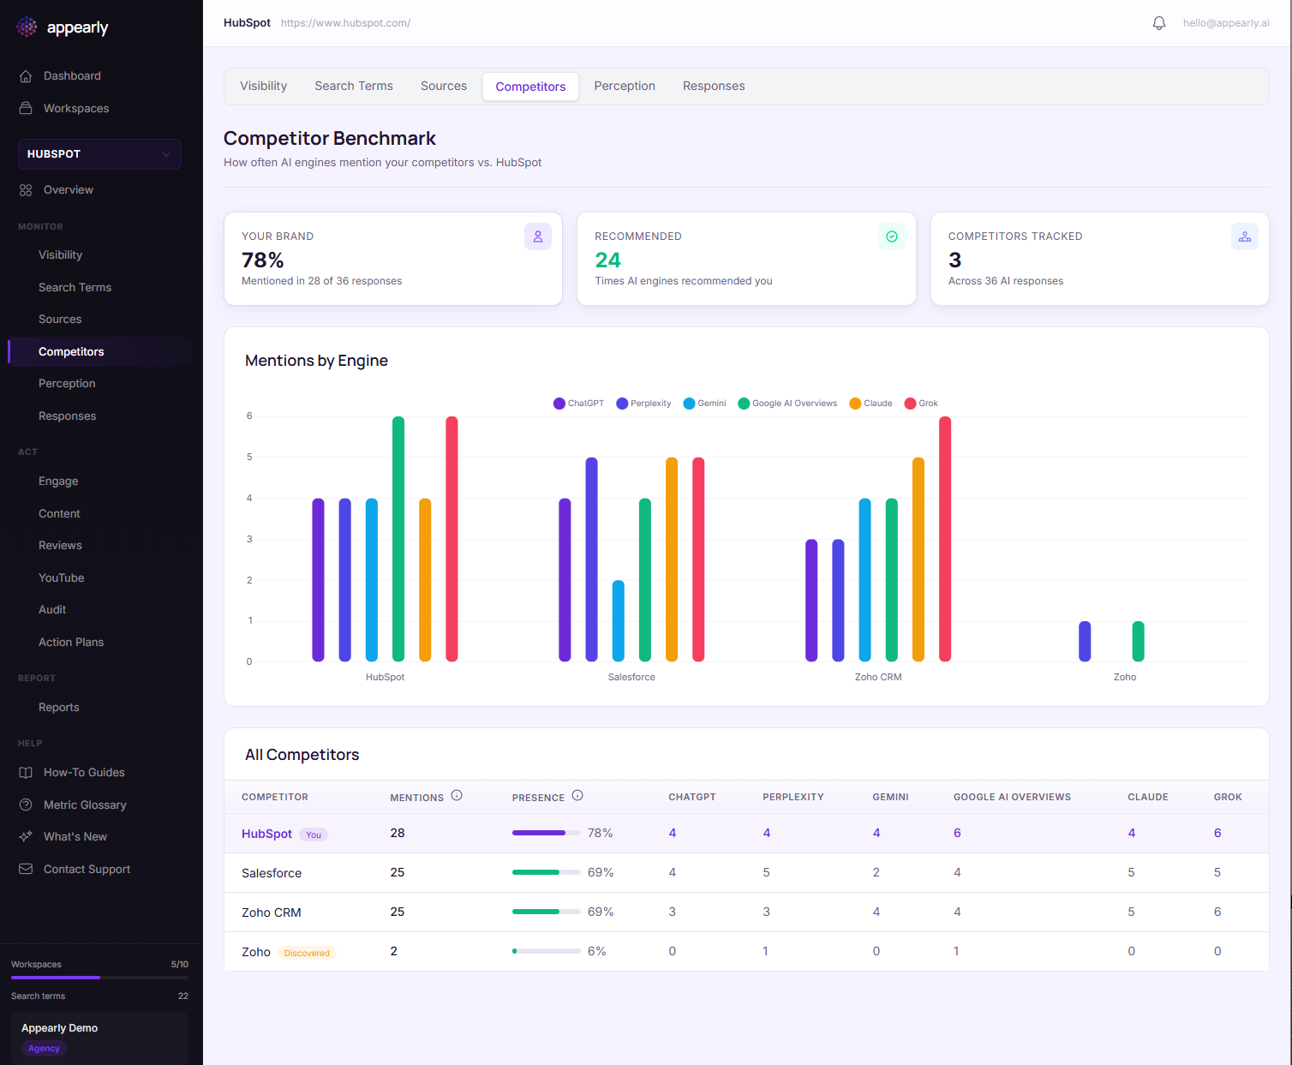Click the Google AI Overviews column header

coord(1012,797)
